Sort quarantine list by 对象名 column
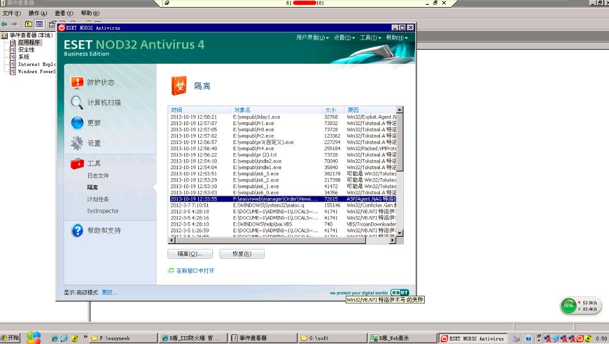609x344 pixels. click(x=276, y=110)
